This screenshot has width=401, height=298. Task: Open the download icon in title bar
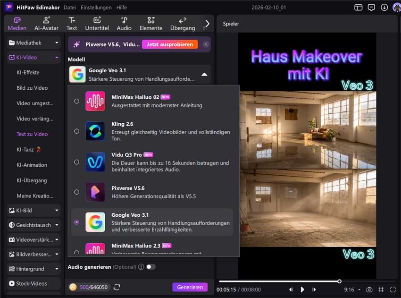[x=384, y=8]
